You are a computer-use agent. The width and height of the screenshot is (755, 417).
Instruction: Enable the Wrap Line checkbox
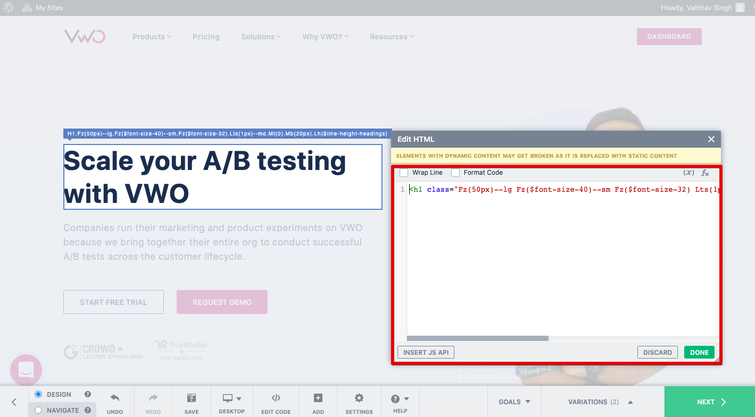(404, 173)
